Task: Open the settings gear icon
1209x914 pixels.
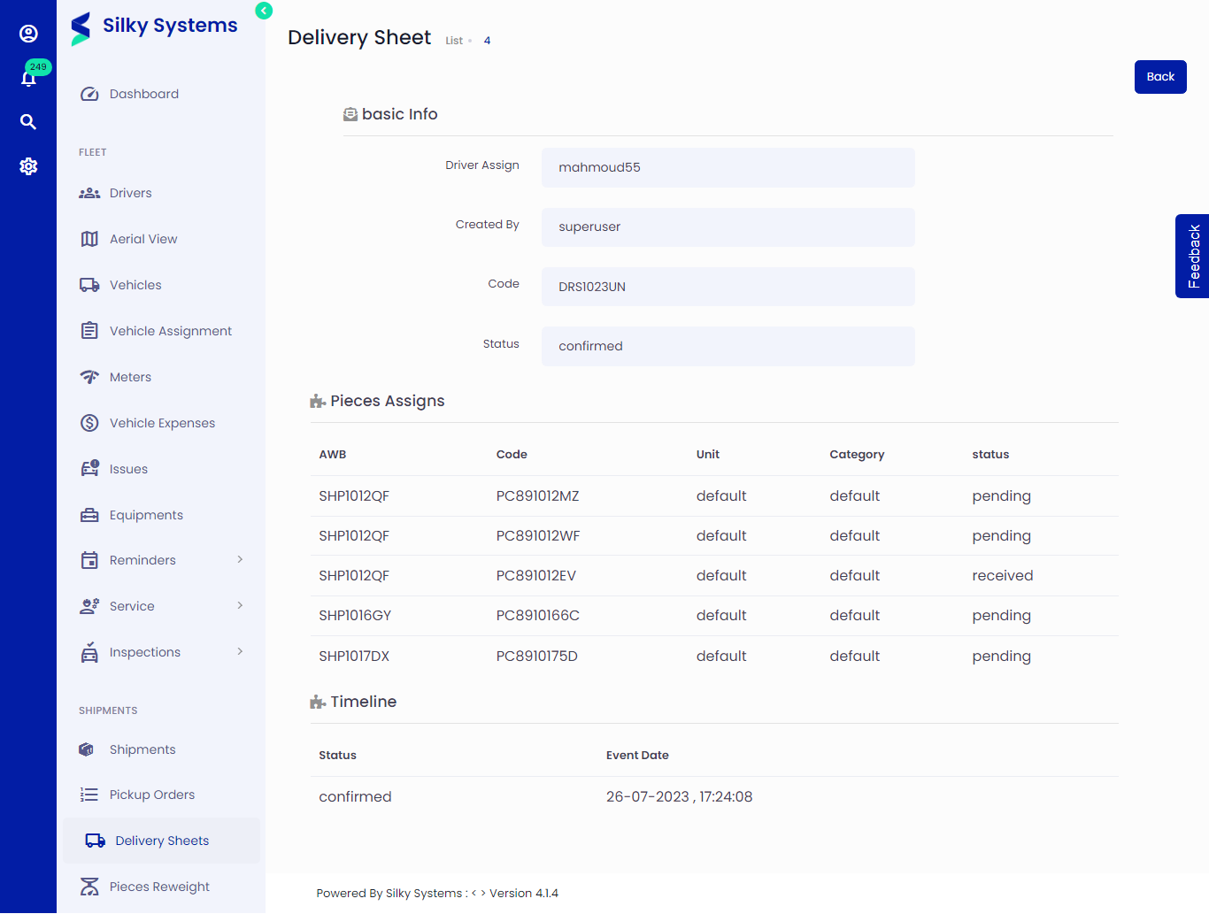Action: click(28, 165)
